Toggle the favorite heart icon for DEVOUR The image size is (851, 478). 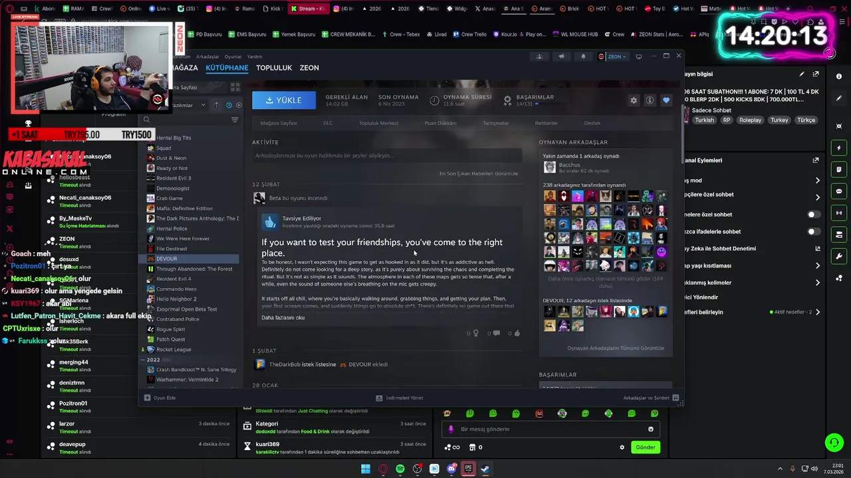666,100
